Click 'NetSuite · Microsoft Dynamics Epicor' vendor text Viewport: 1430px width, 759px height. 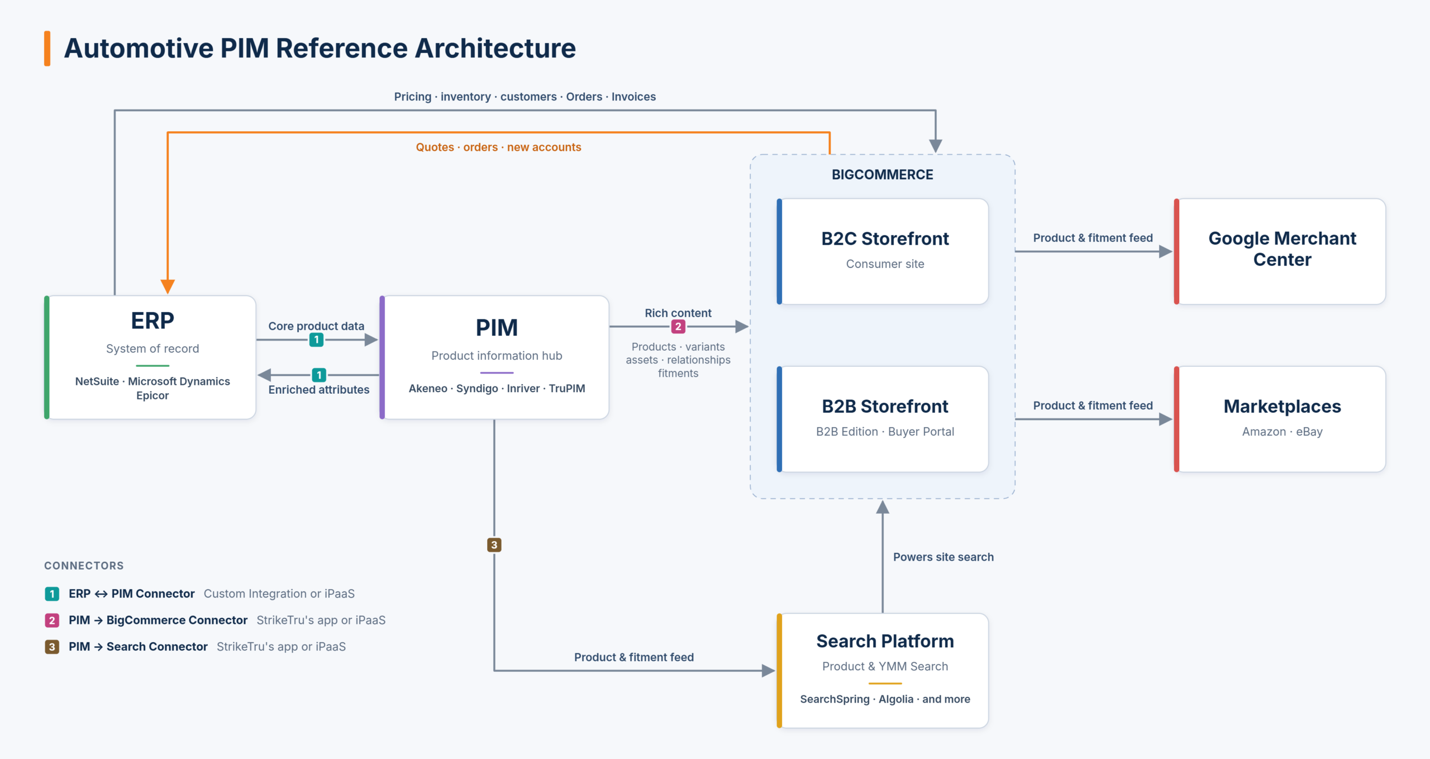(152, 388)
